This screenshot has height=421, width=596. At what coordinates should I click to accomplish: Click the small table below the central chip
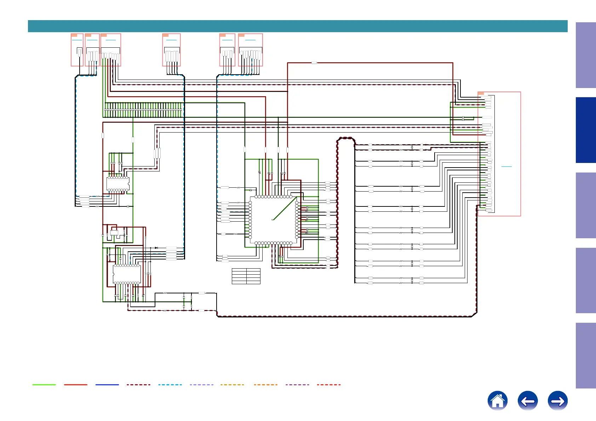[x=246, y=276]
